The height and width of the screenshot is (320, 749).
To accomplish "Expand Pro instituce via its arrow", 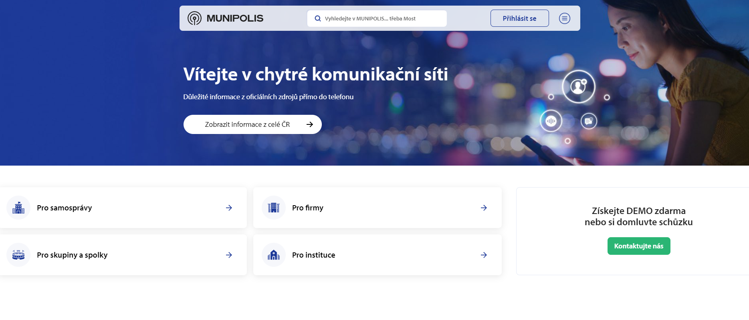I will coord(484,255).
